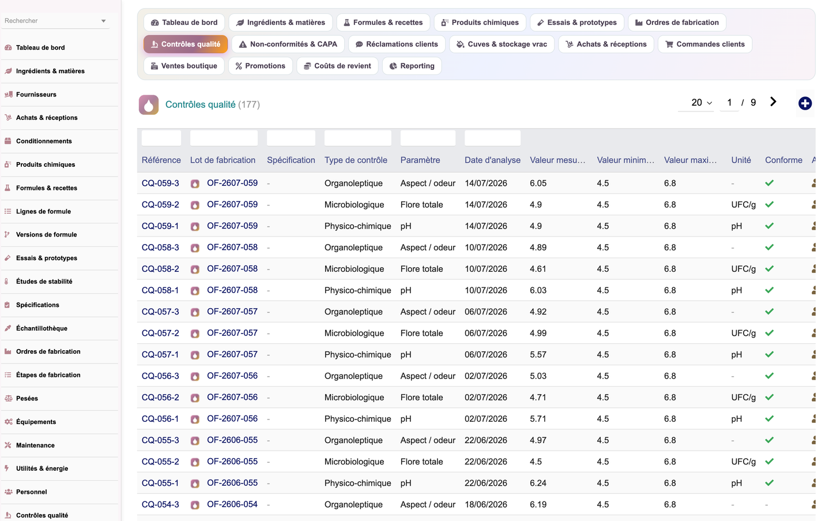Click the Achats & réceptions sidebar icon
This screenshot has height=521, width=833.
tap(8, 118)
